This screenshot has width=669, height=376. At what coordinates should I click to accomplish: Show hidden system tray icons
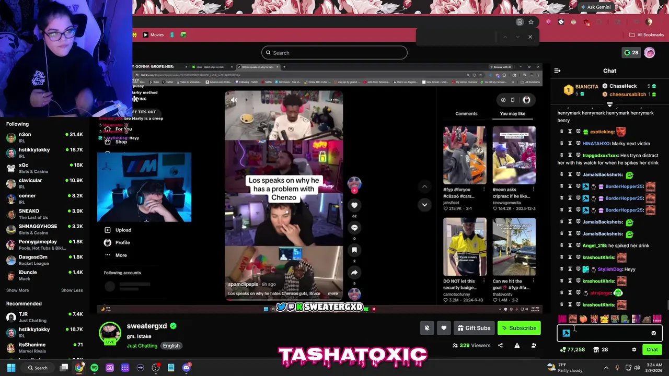606,368
